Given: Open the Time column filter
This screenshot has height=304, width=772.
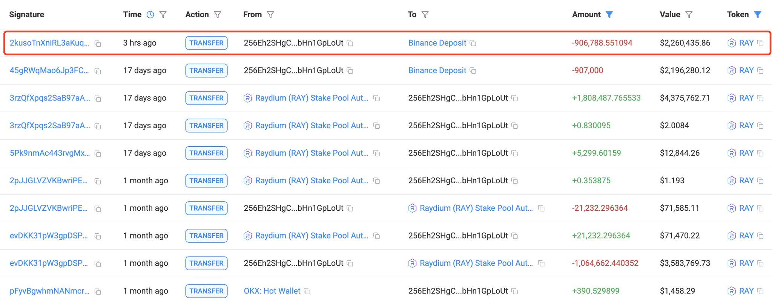Looking at the screenshot, I should [x=163, y=15].
